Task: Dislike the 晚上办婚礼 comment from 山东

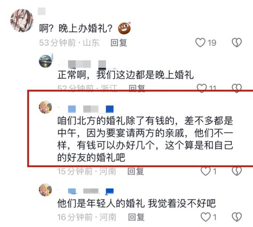Action: pos(237,42)
